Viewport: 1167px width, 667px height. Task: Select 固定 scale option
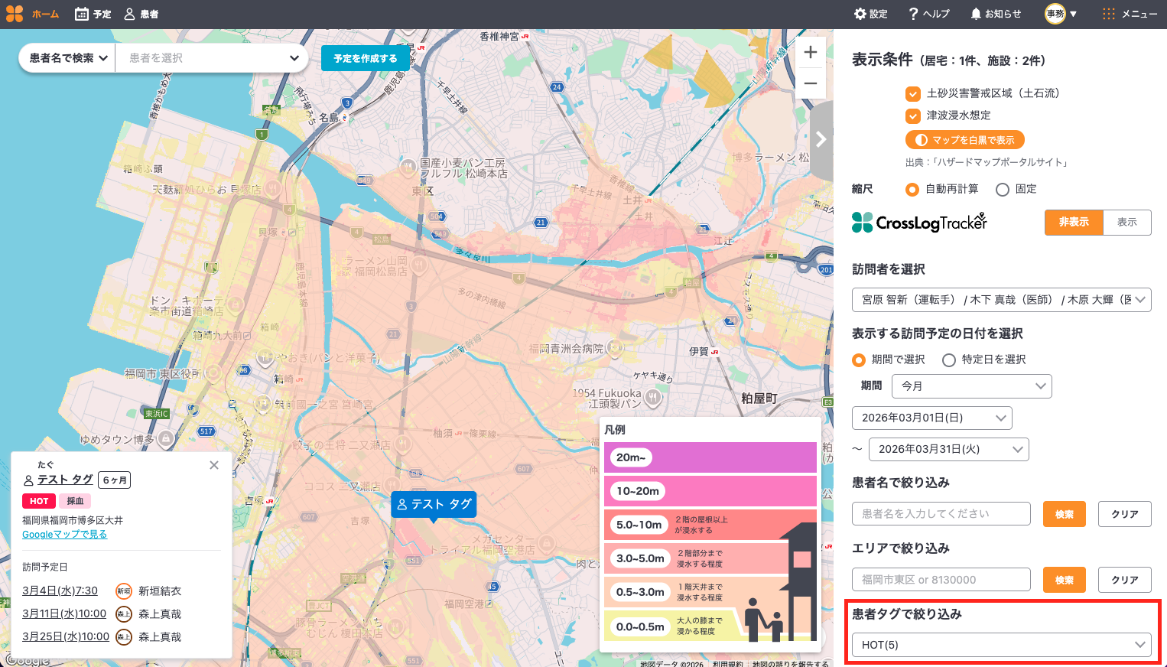coord(1002,189)
